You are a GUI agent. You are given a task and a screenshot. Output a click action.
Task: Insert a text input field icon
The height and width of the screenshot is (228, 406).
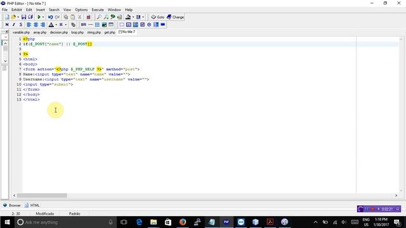(x=128, y=25)
